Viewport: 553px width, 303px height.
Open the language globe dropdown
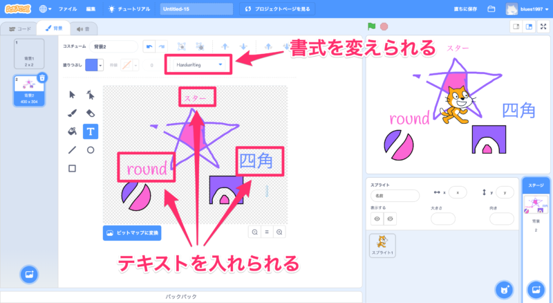point(46,9)
